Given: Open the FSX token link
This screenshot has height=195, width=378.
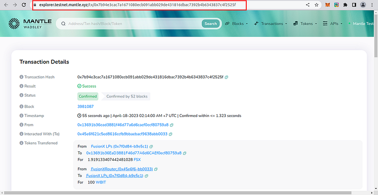Looking at the screenshot, I should [x=137, y=160].
